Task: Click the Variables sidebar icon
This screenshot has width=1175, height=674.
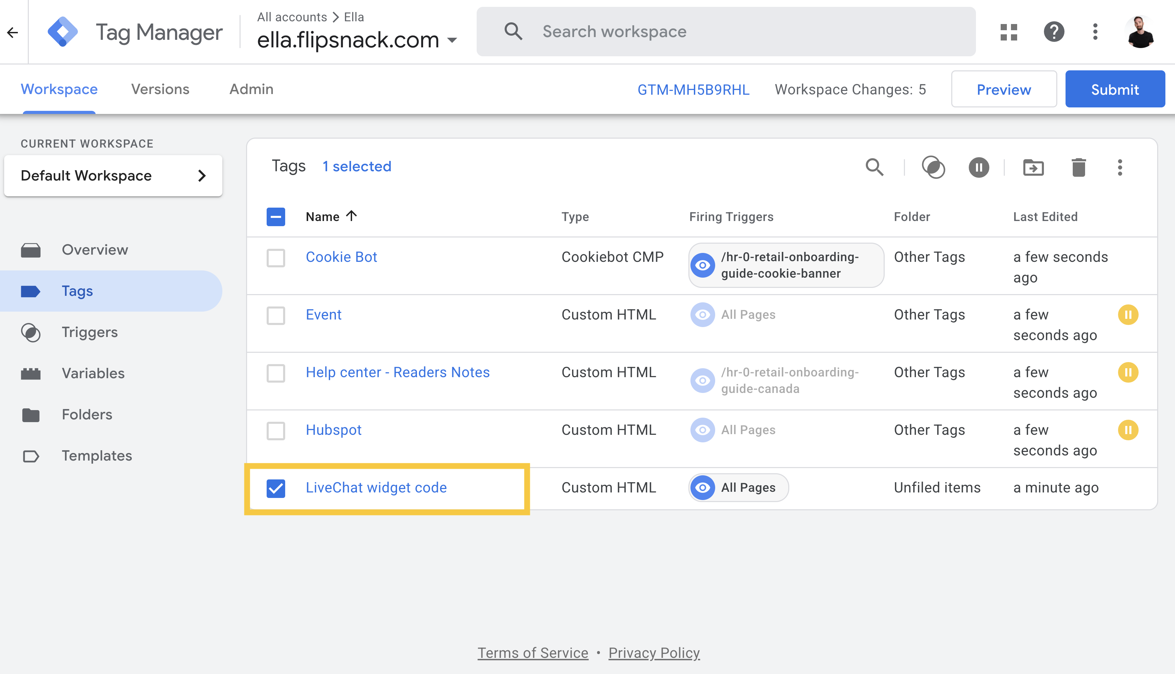Action: (31, 374)
